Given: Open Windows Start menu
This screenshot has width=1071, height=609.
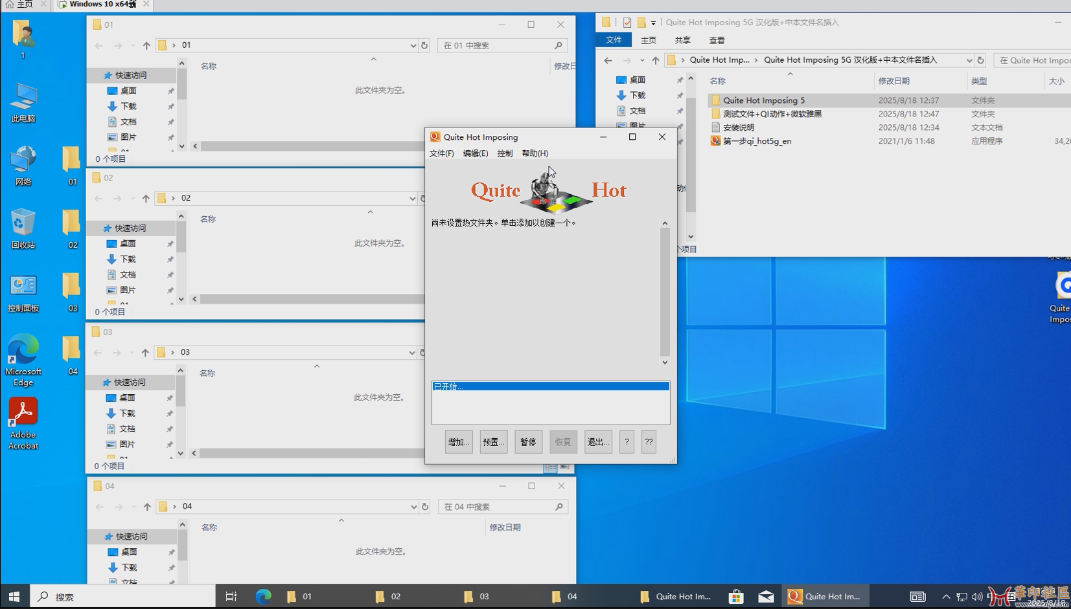Looking at the screenshot, I should pyautogui.click(x=14, y=597).
